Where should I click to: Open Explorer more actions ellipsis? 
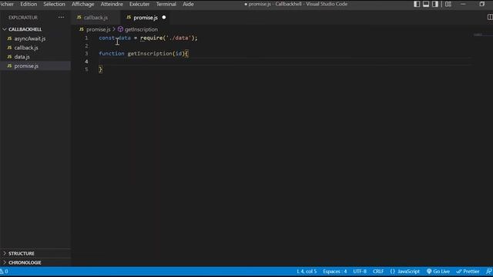61,17
